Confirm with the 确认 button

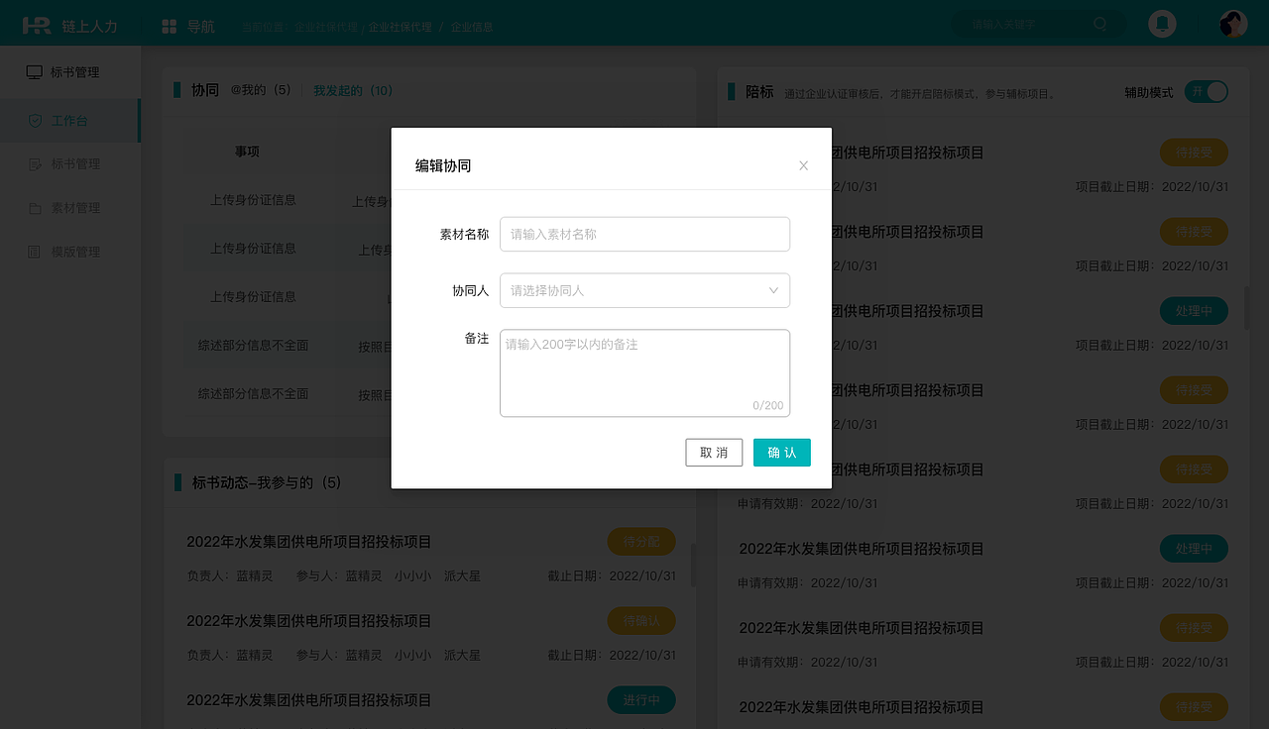click(x=781, y=452)
